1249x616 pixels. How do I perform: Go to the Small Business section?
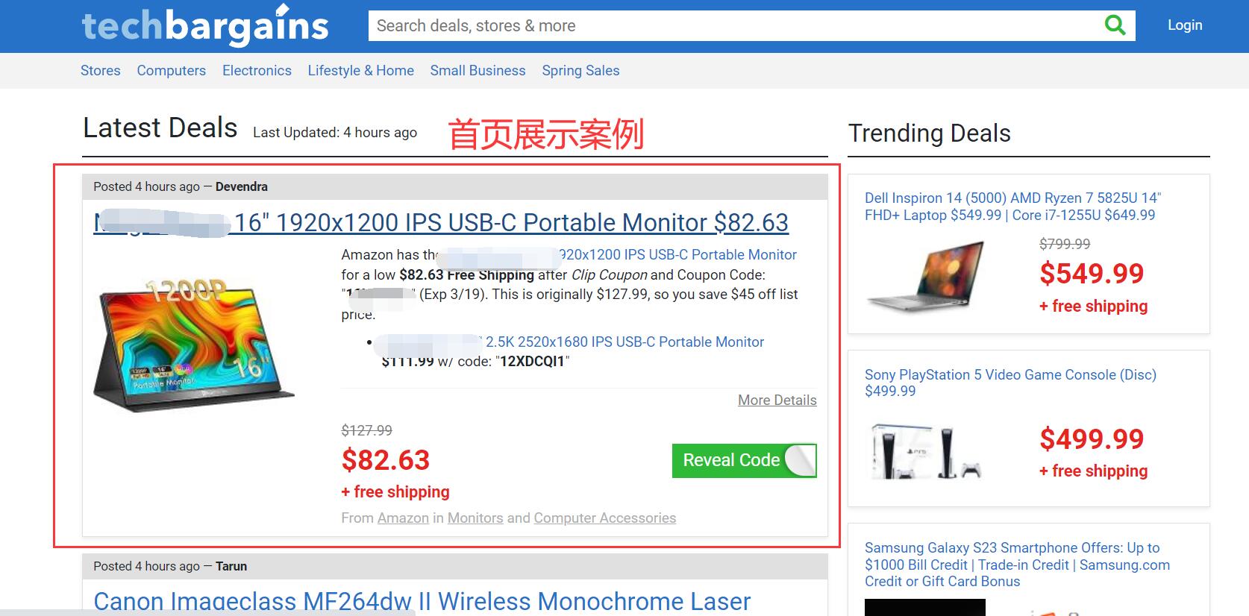478,70
